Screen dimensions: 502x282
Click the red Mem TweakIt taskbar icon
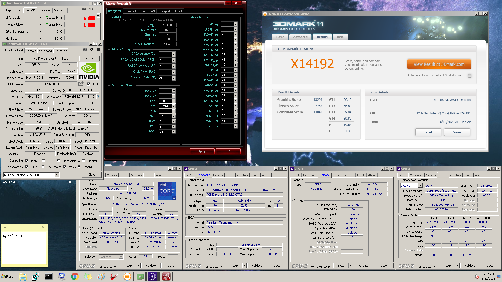166,277
